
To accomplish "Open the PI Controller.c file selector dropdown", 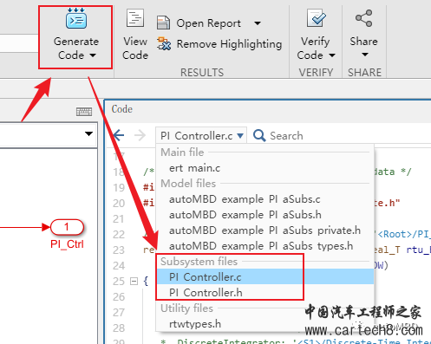I will [x=201, y=135].
